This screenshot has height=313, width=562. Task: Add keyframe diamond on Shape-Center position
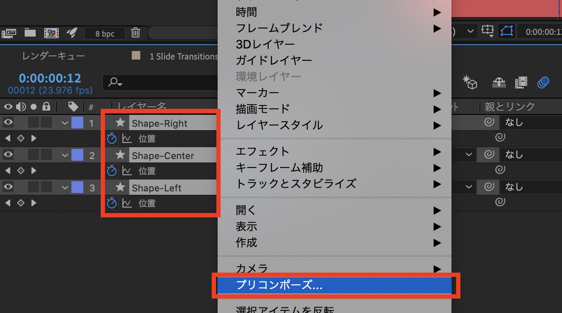[20, 171]
